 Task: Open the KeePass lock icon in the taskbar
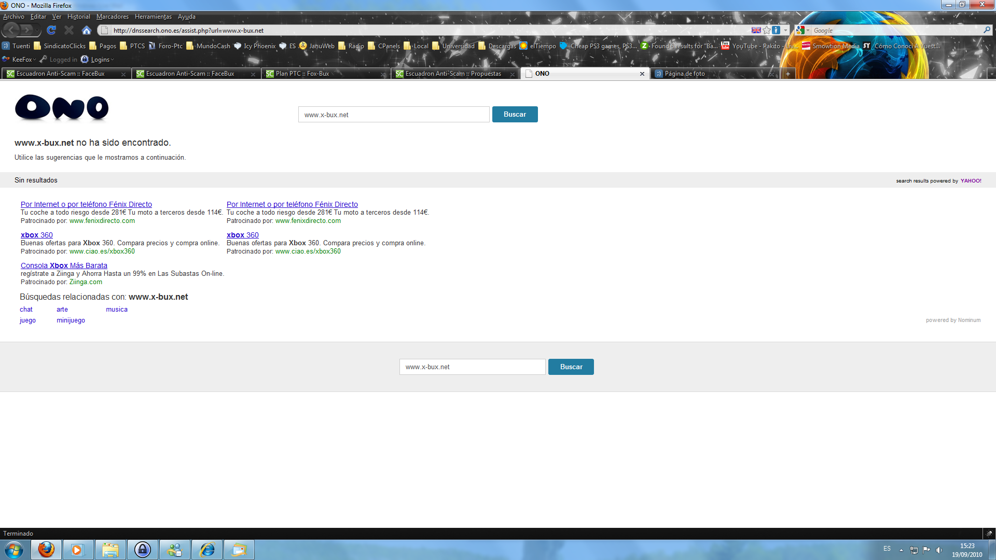[x=142, y=550]
